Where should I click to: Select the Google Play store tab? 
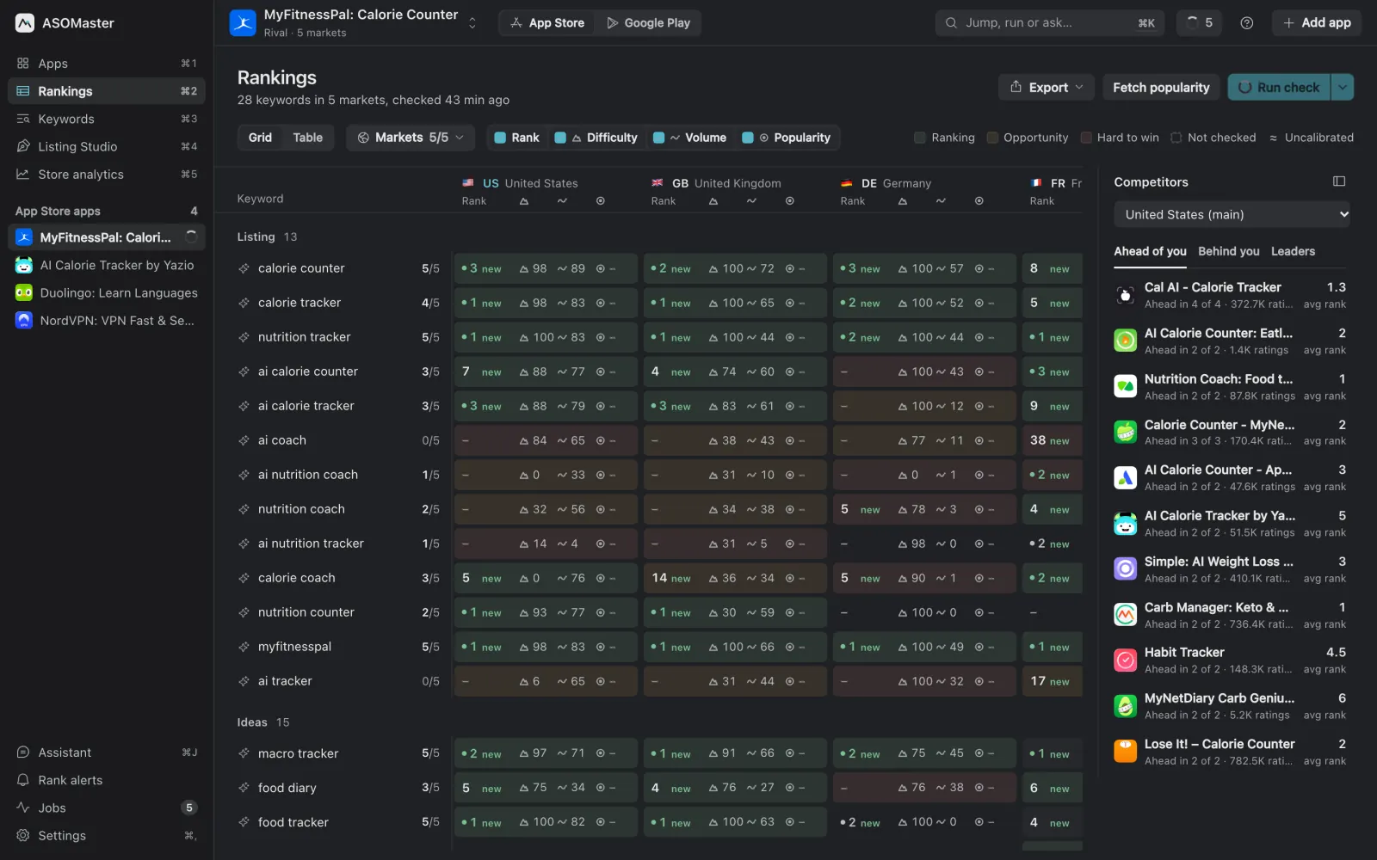648,23
